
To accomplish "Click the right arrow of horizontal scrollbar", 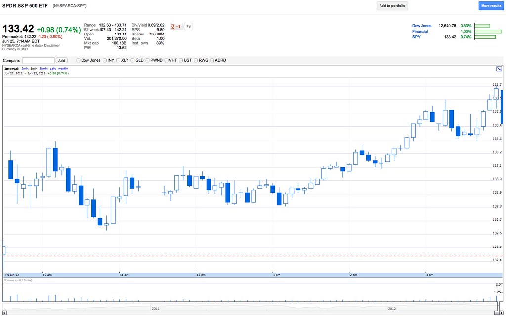I will click(x=501, y=313).
